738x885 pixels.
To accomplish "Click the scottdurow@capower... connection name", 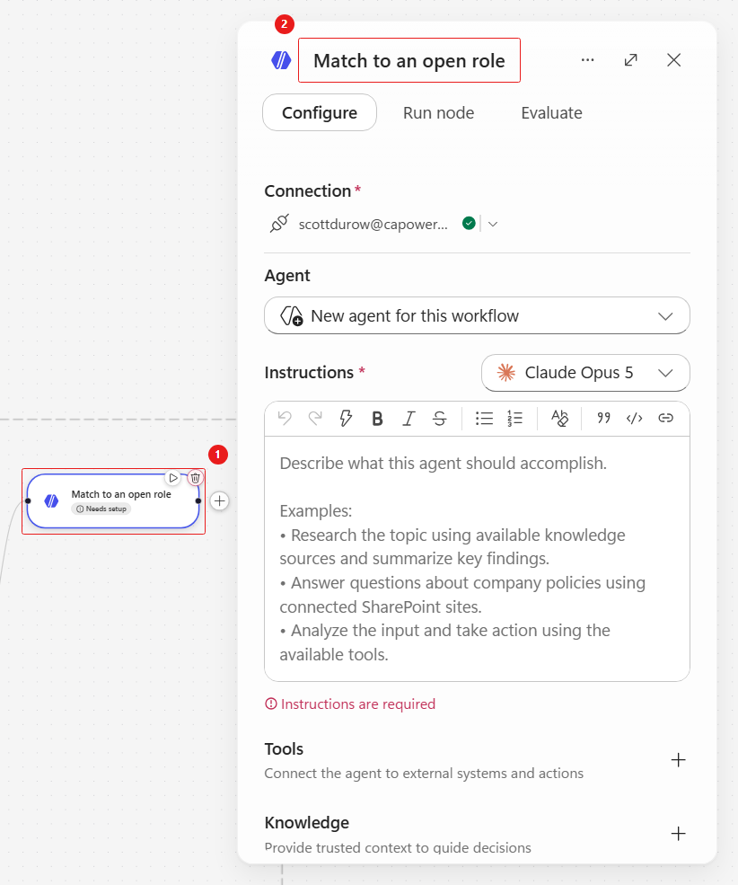I will tap(373, 224).
